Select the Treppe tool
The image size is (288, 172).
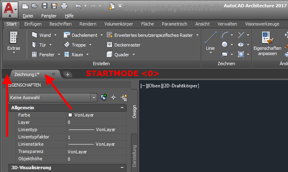75,45
